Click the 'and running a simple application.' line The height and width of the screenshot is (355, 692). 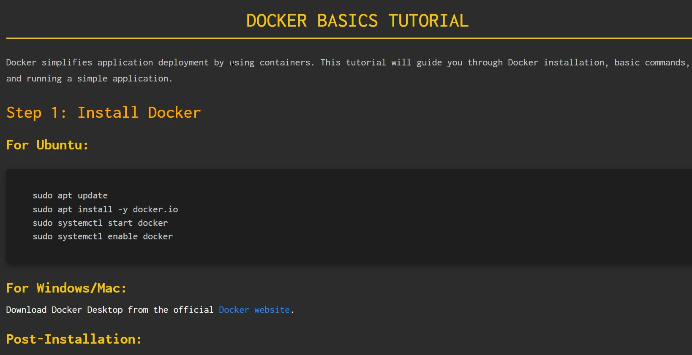click(89, 79)
